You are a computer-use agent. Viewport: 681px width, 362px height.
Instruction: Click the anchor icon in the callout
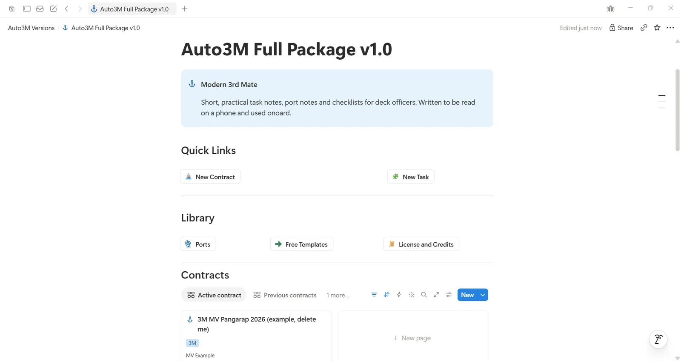click(x=192, y=84)
